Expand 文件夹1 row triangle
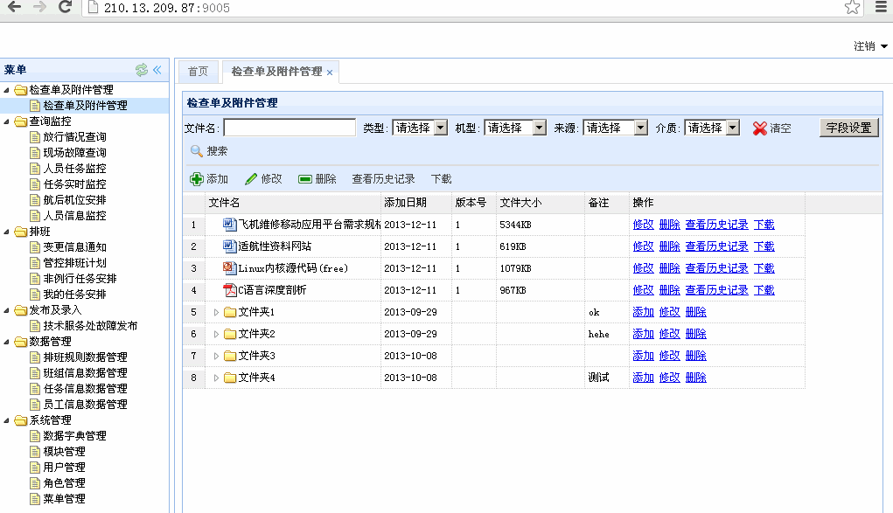The image size is (893, 513). [x=216, y=312]
